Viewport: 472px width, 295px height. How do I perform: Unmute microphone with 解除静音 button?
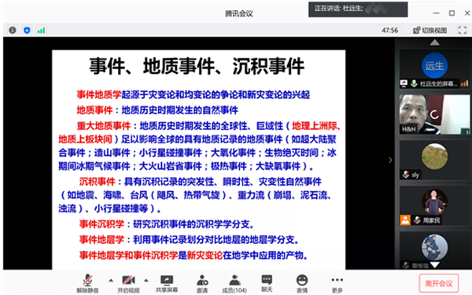pos(87,283)
